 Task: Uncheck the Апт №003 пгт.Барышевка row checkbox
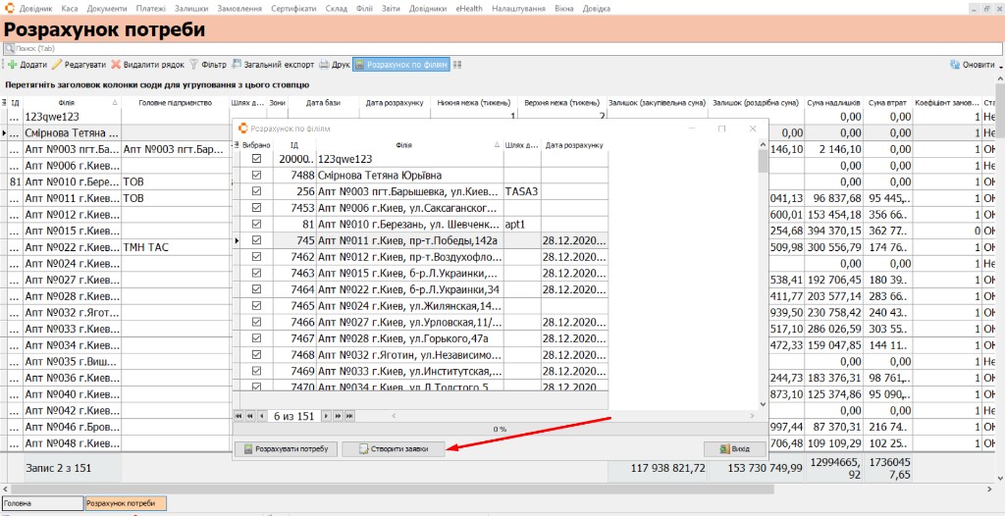pyautogui.click(x=257, y=191)
